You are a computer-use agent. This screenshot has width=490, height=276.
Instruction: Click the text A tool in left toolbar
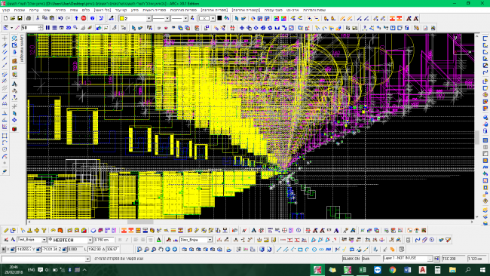(14, 84)
